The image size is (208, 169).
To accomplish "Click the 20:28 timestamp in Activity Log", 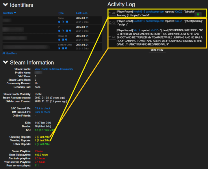I will (112, 13).
